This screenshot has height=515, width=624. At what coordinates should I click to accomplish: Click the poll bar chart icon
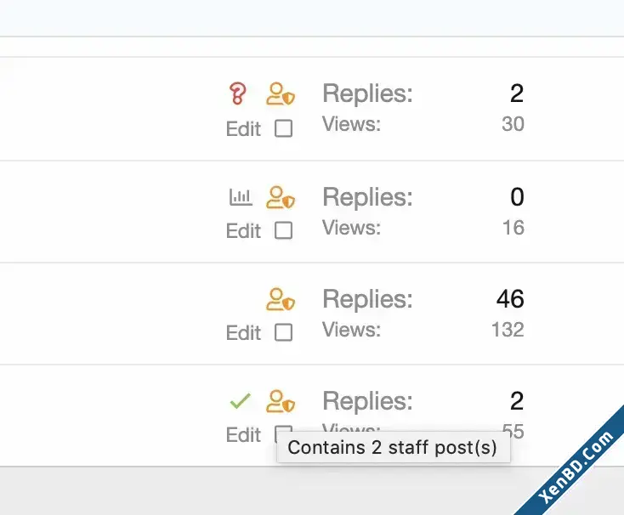coord(241,197)
